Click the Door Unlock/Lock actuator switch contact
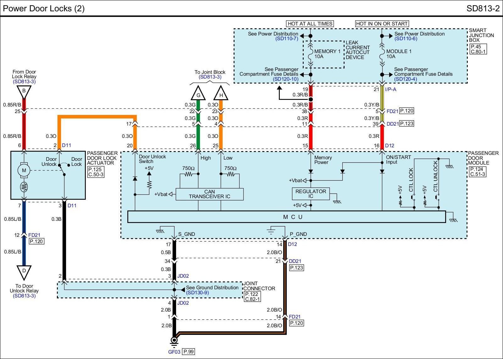 point(64,168)
